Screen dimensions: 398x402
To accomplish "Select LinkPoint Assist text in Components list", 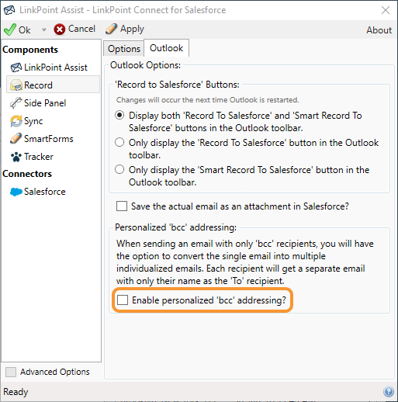I will tap(56, 68).
